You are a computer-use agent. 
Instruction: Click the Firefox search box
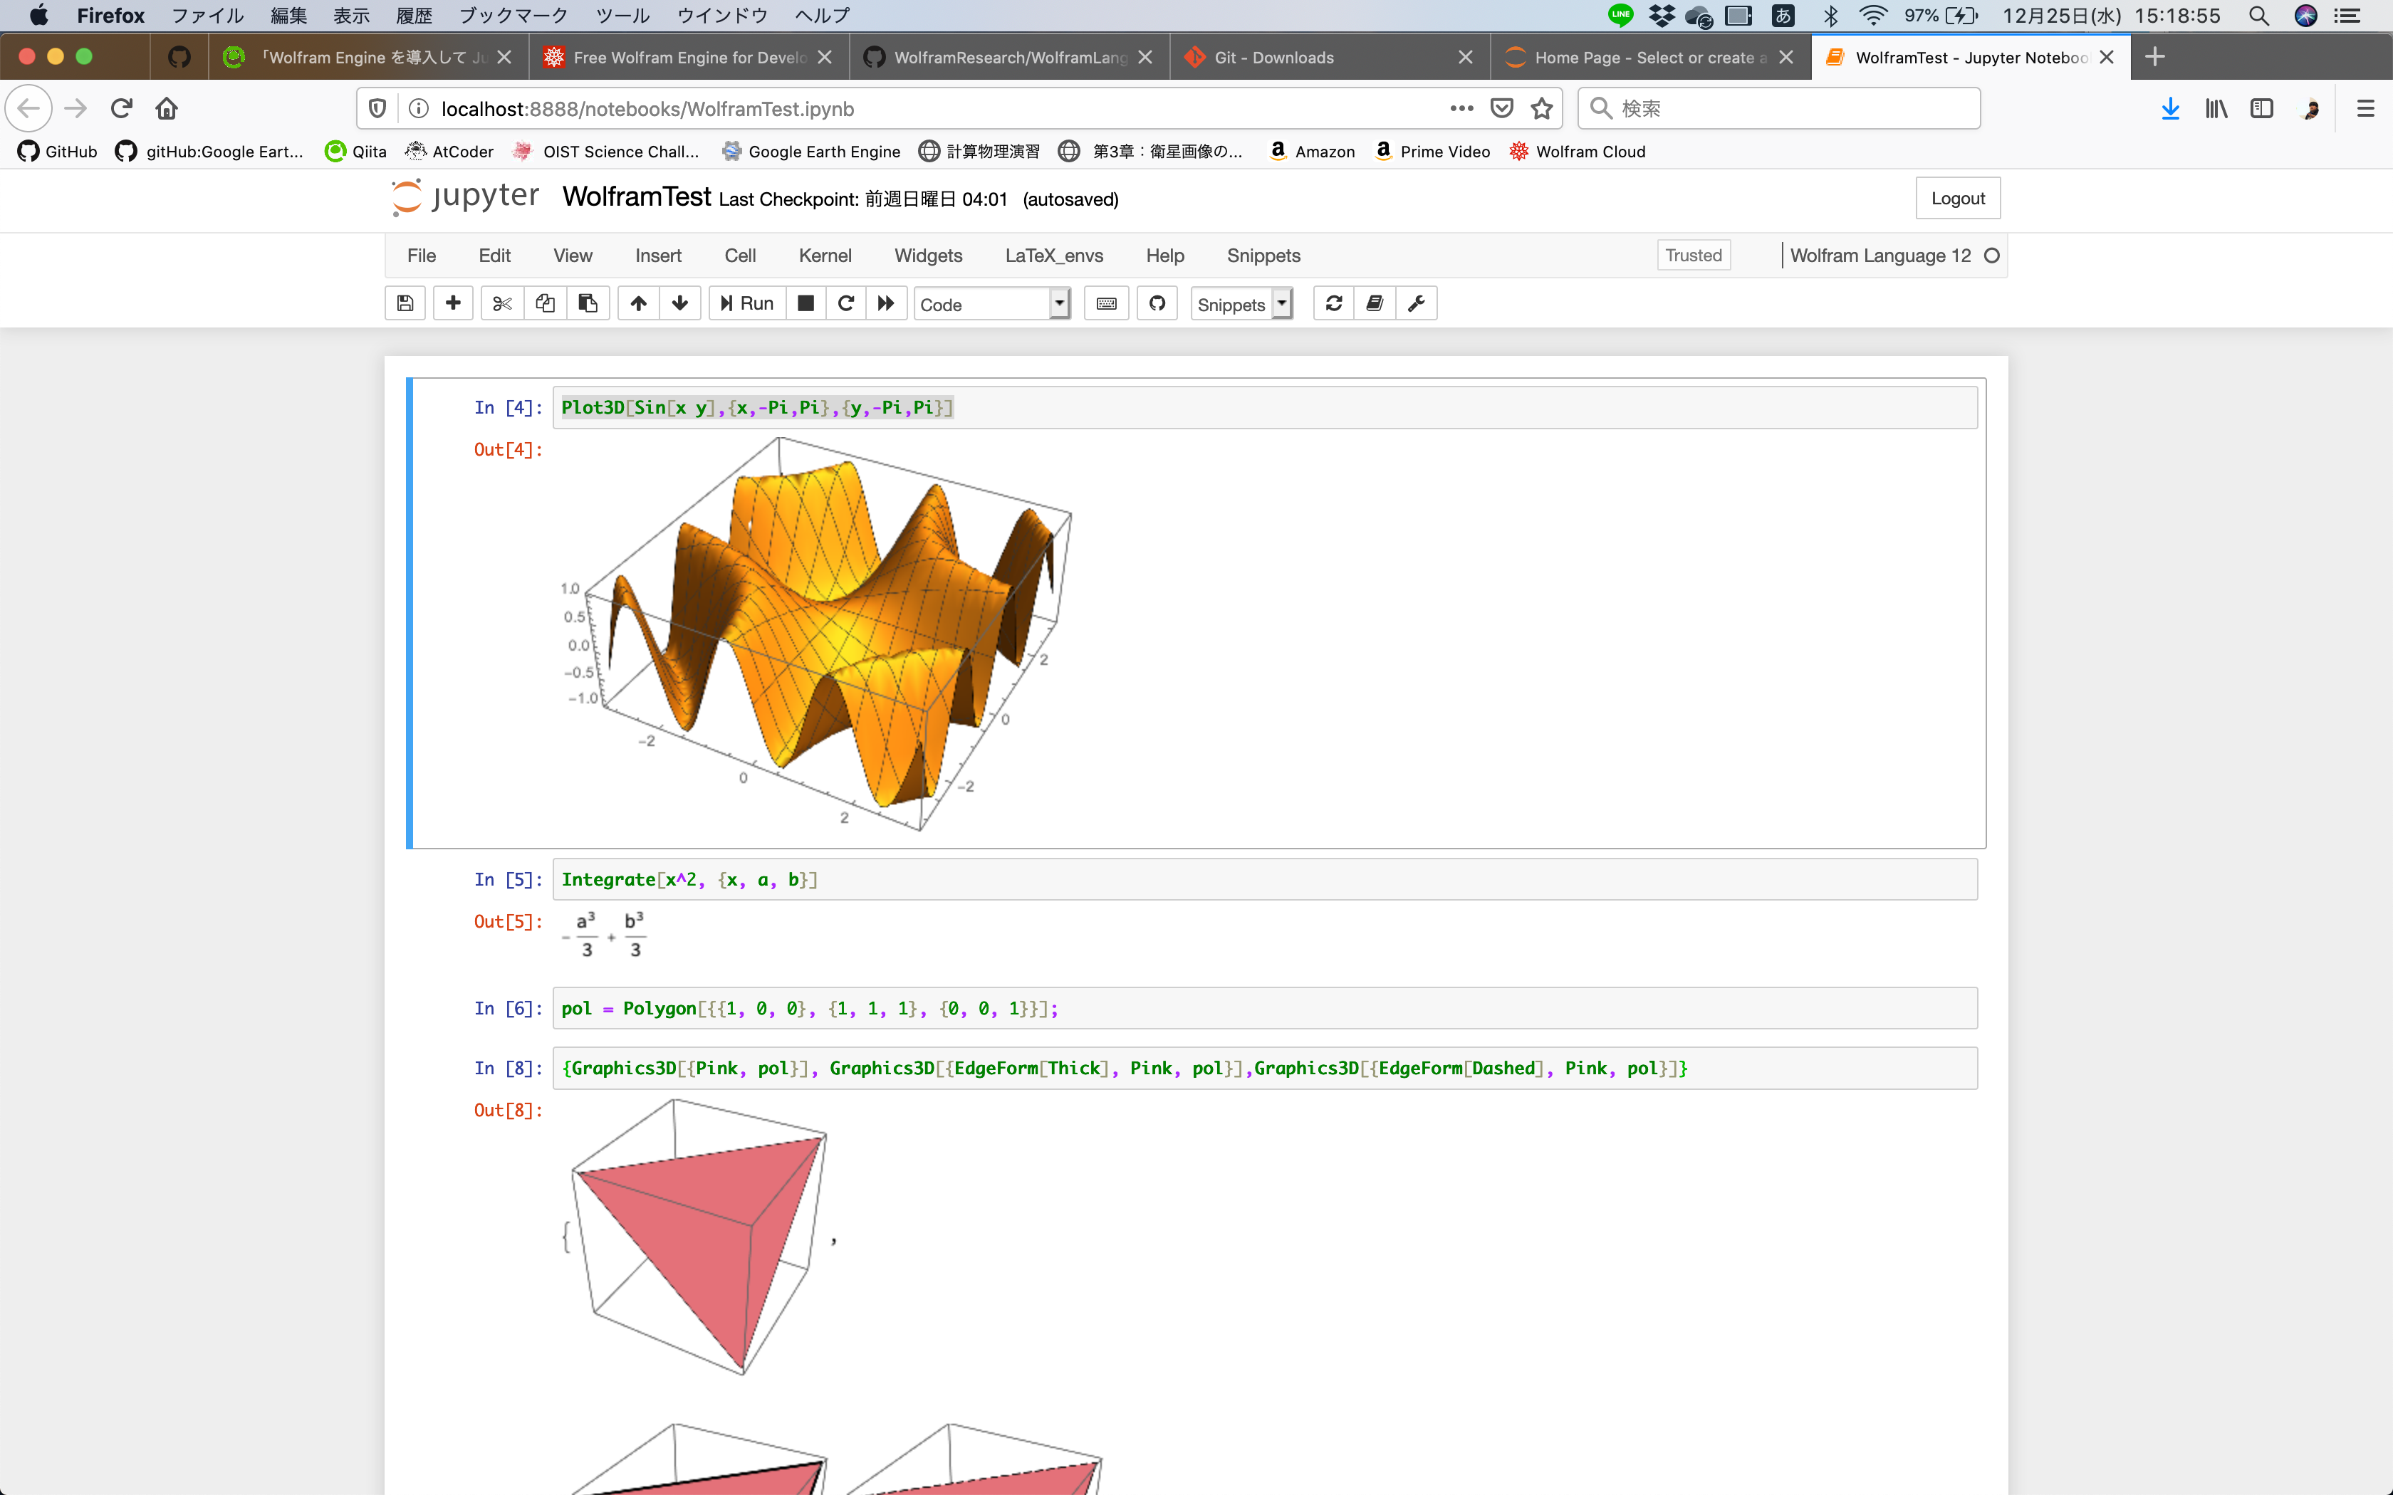(1778, 109)
